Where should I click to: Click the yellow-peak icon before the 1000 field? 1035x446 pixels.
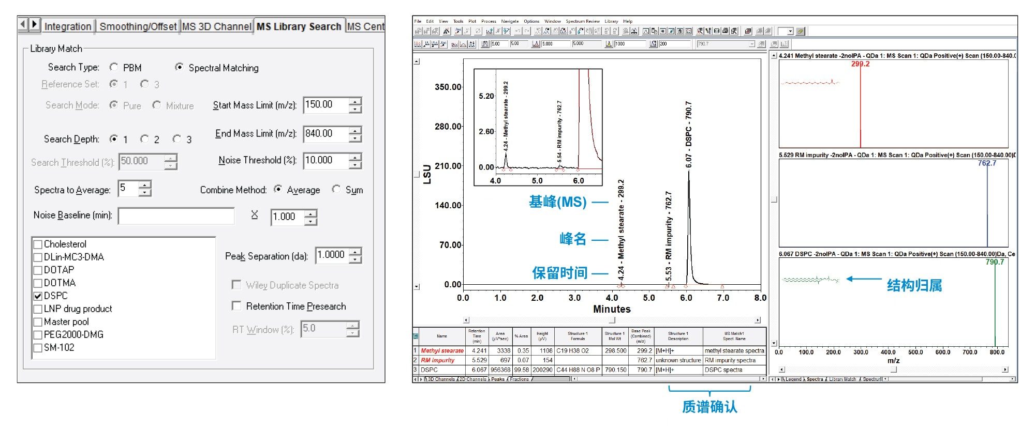click(609, 44)
